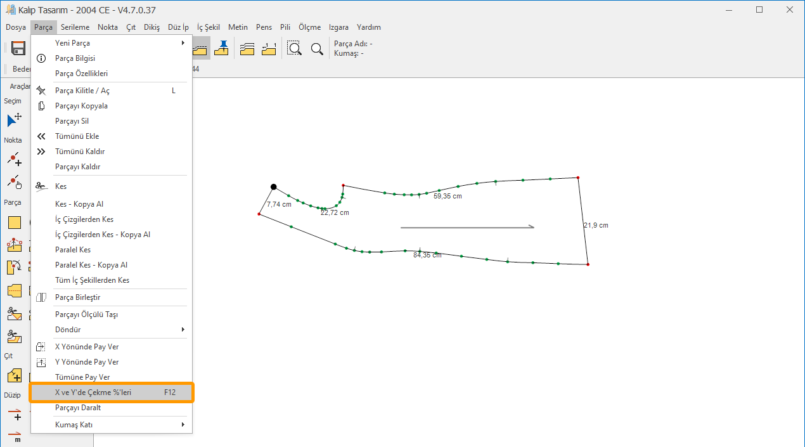Open the Serileme menu
Image resolution: width=805 pixels, height=447 pixels.
click(75, 27)
